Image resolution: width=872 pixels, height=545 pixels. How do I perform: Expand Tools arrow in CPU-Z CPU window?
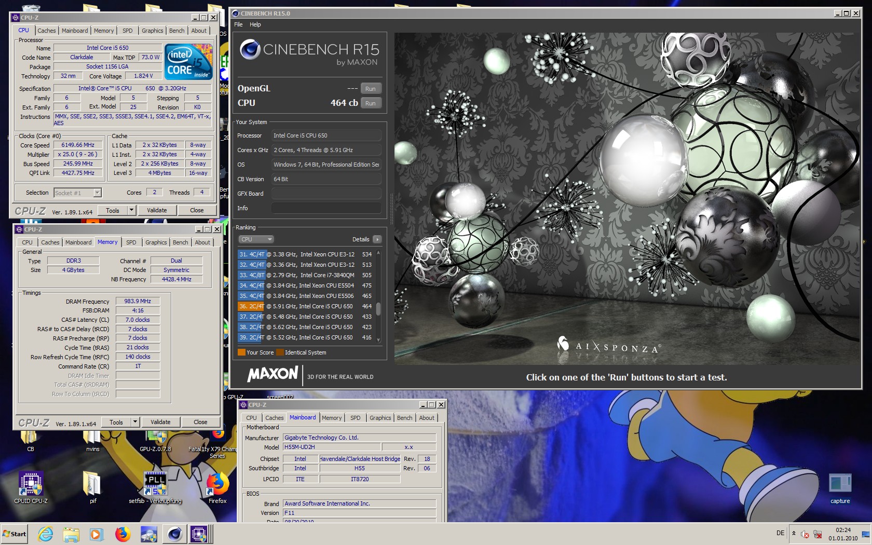(x=131, y=210)
